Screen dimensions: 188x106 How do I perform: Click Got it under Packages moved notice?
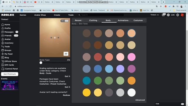(x=67, y=87)
